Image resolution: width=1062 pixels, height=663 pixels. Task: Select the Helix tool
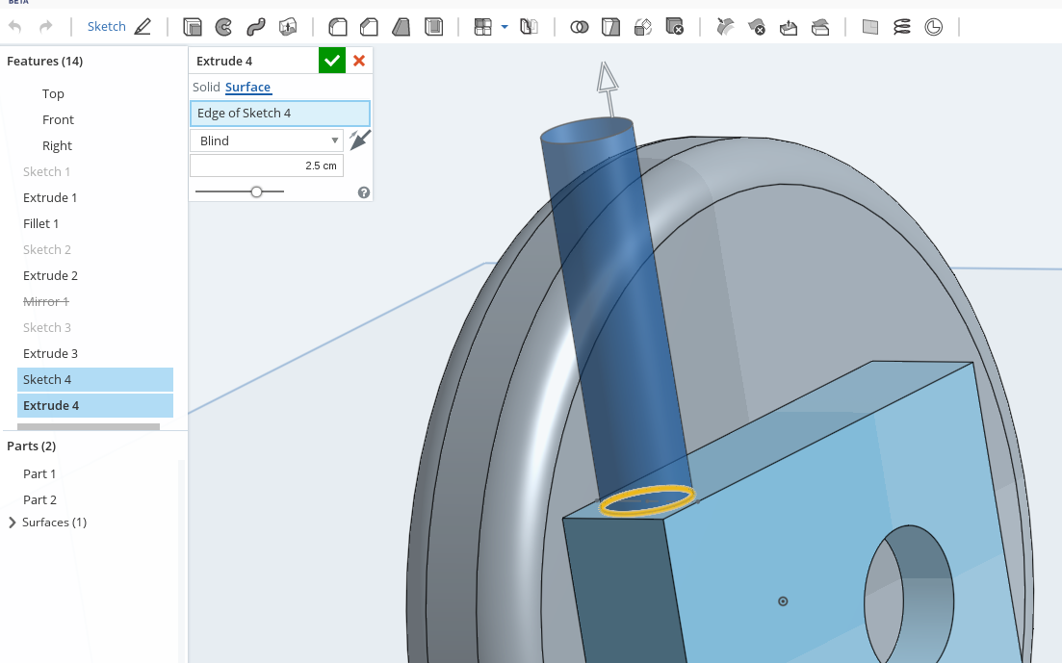point(902,27)
